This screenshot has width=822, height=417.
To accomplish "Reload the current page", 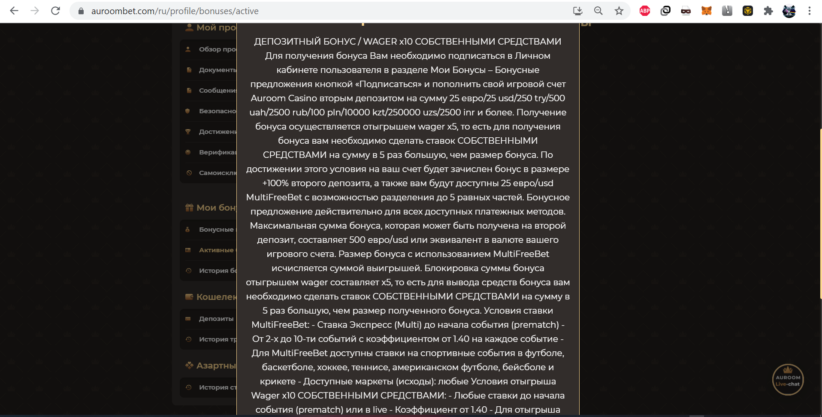I will [x=55, y=11].
